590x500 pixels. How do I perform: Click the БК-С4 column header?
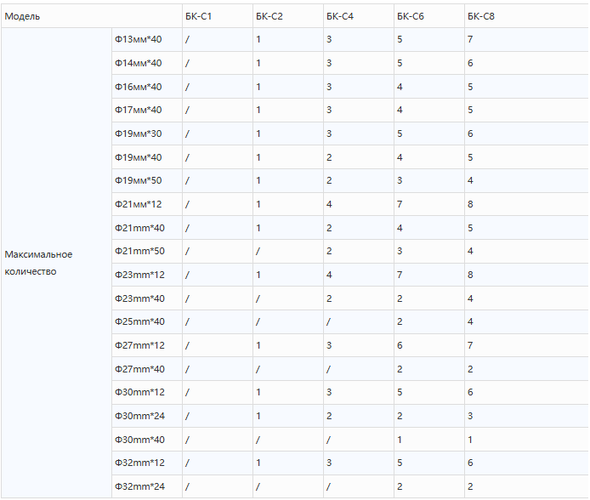tap(340, 17)
